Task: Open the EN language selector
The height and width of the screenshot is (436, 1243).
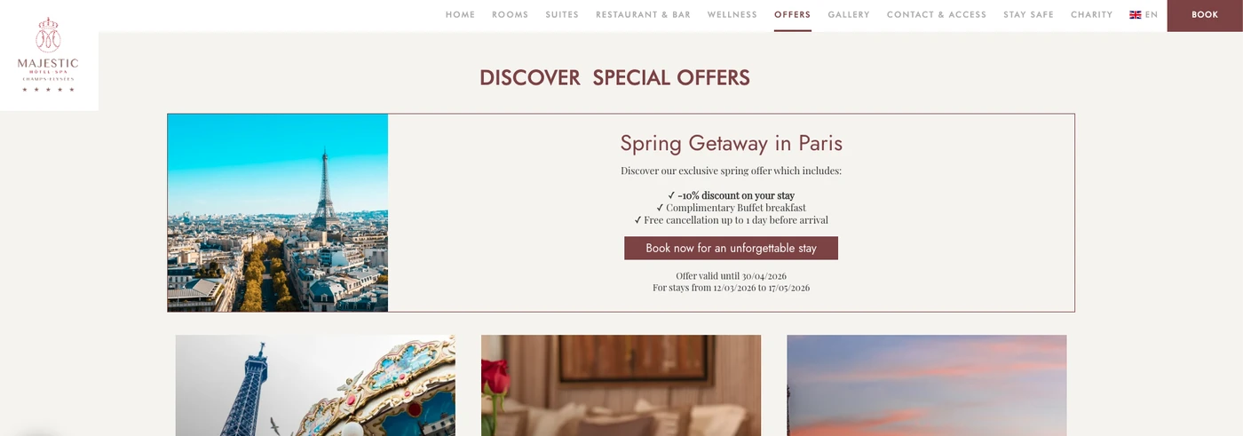Action: (1144, 15)
